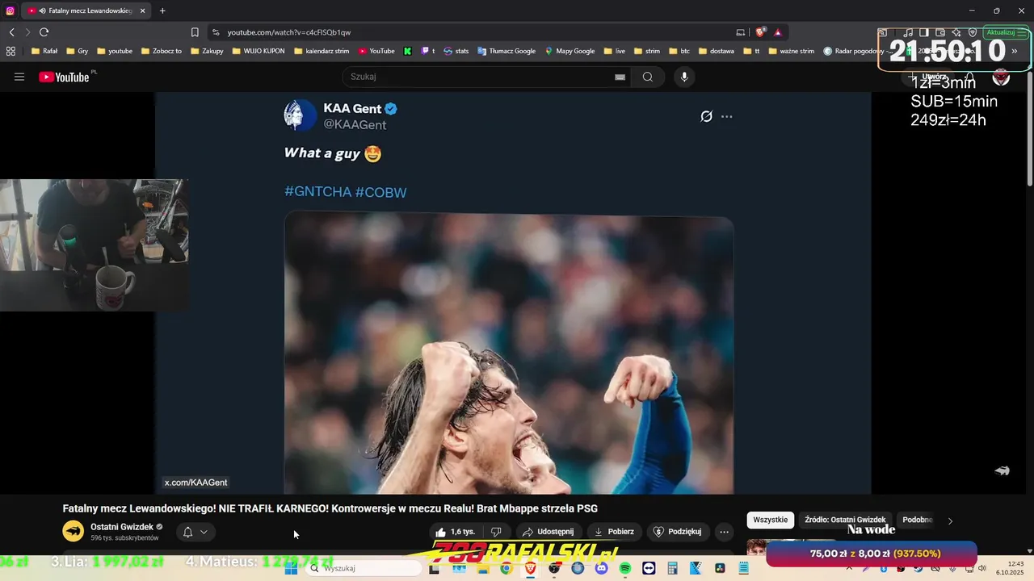Open the Kick bookmark icon
This screenshot has width=1034, height=581.
[408, 51]
